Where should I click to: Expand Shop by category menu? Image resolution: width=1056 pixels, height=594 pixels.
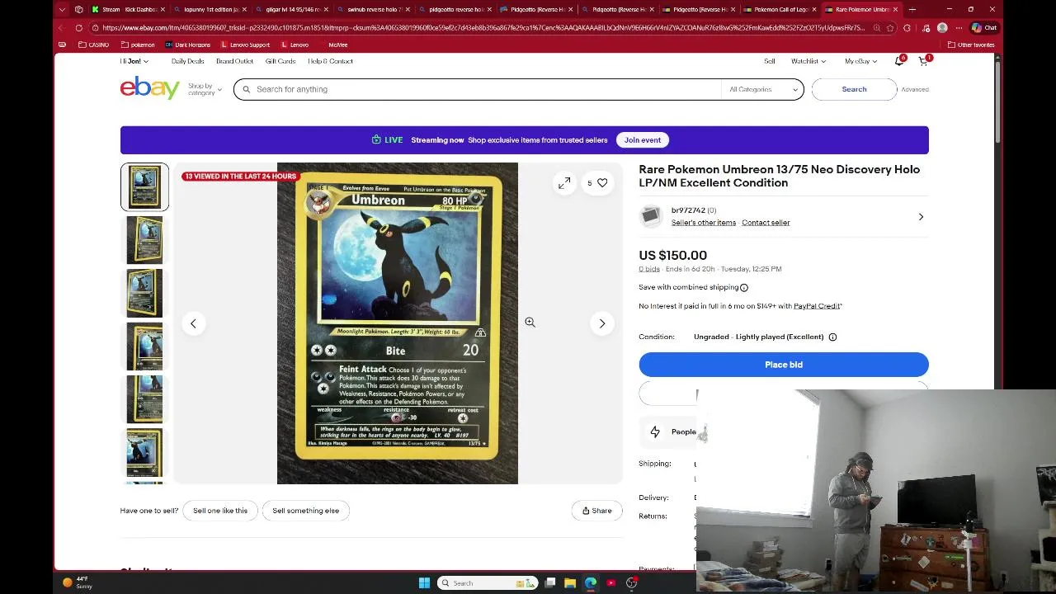tap(205, 89)
